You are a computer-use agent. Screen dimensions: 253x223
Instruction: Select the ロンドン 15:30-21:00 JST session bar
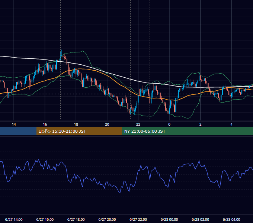(79, 131)
